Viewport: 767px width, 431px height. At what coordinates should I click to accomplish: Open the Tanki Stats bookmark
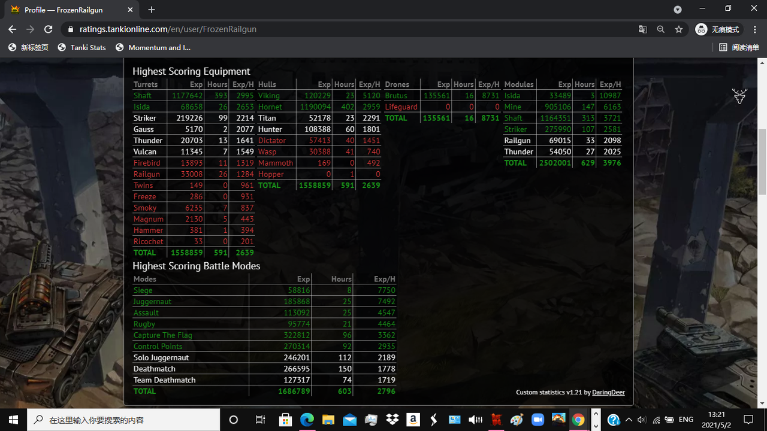[81, 47]
